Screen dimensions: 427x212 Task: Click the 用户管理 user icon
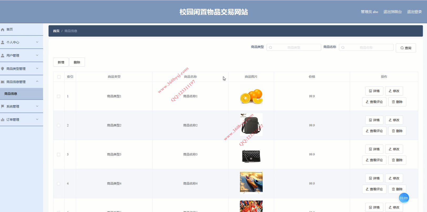point(3,55)
